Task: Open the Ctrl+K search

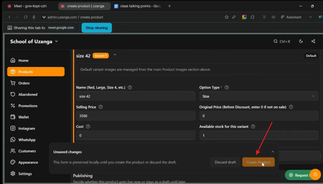Action: tap(282, 41)
